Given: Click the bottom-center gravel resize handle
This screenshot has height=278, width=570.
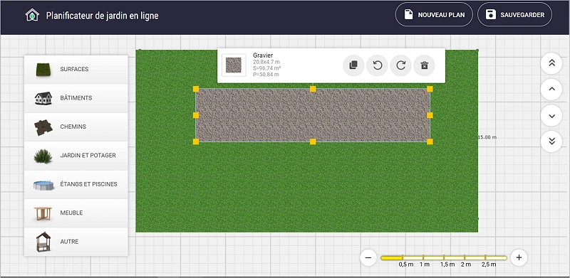Looking at the screenshot, I should tap(313, 141).
